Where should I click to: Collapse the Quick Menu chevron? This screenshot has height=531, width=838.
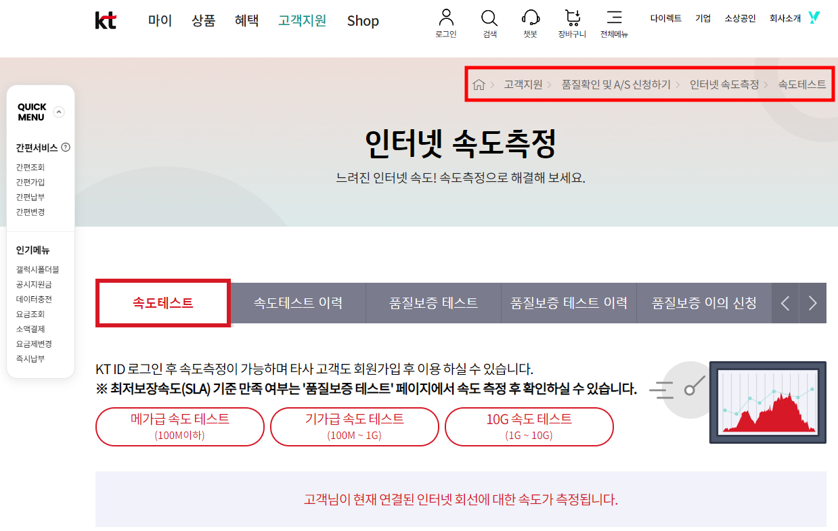(59, 112)
